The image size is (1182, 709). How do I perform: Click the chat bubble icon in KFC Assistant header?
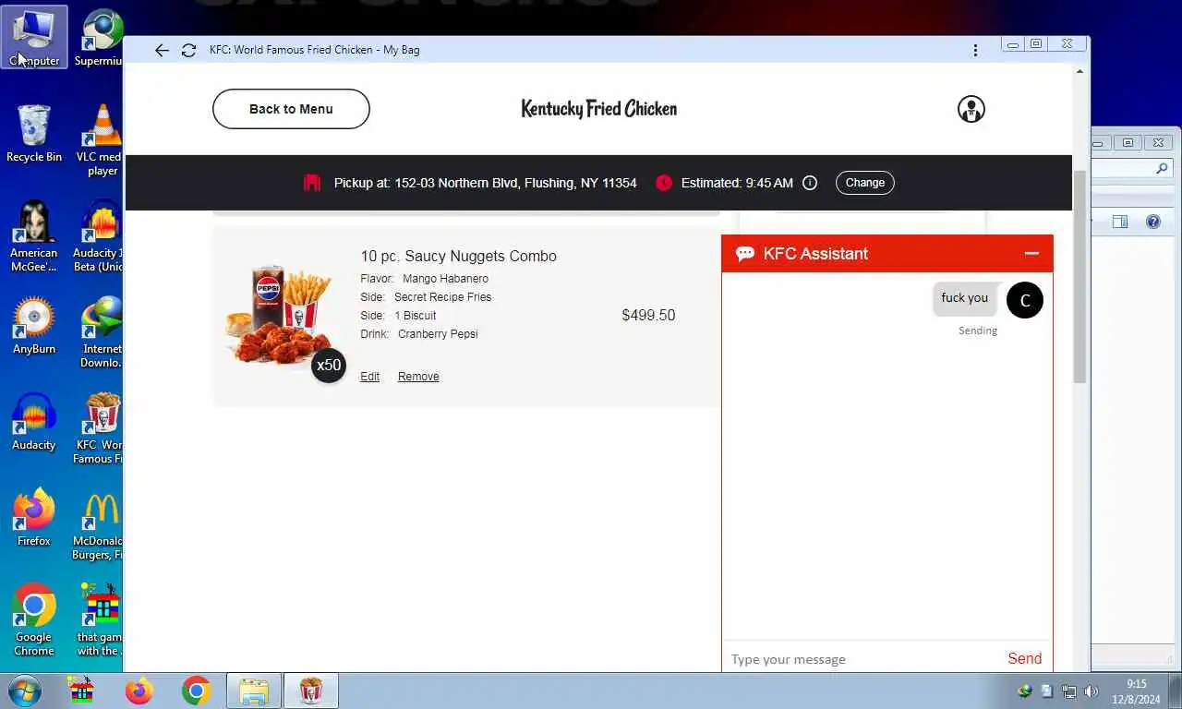[745, 254]
